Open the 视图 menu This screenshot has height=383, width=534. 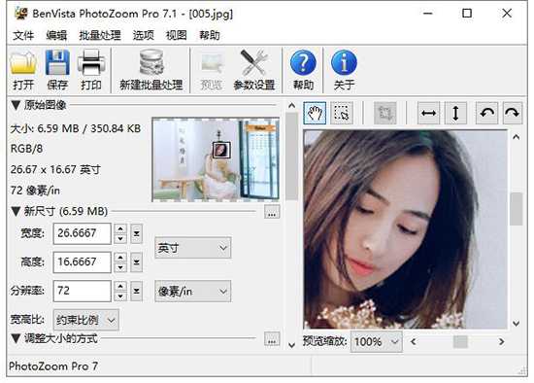click(x=177, y=35)
